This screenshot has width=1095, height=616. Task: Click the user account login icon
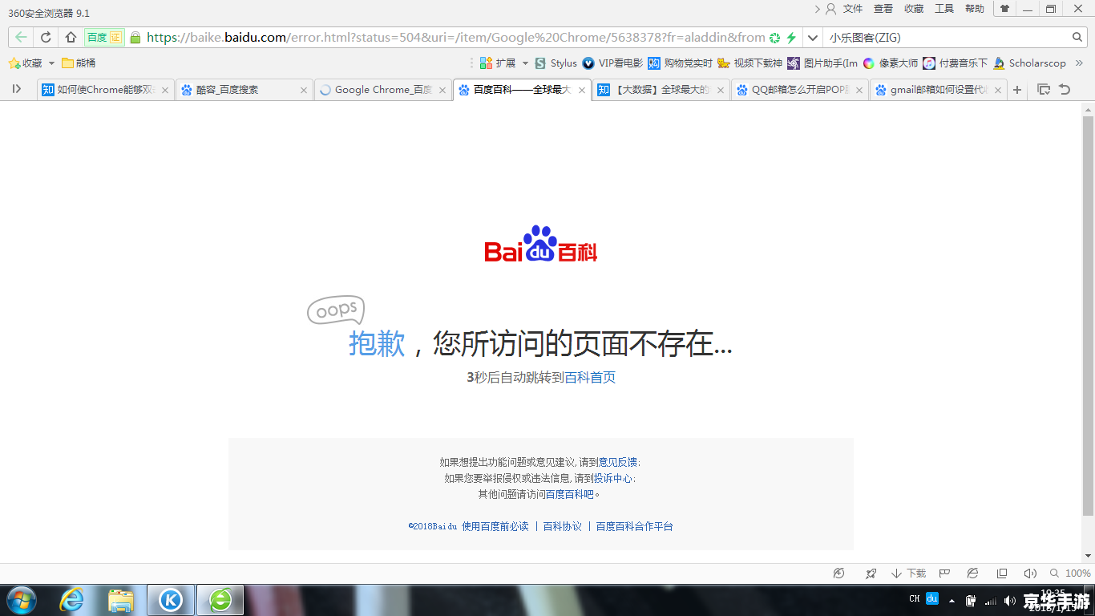pos(830,9)
